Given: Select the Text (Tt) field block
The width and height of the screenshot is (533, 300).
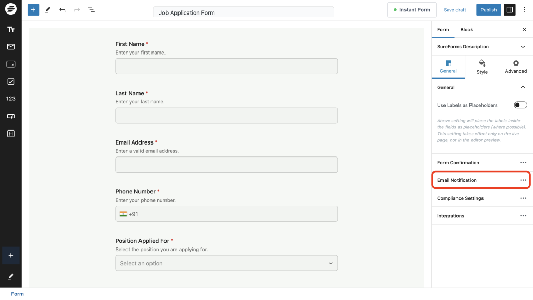Looking at the screenshot, I should pyautogui.click(x=10, y=29).
